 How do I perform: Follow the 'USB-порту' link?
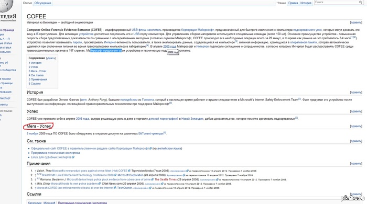pos(139,34)
